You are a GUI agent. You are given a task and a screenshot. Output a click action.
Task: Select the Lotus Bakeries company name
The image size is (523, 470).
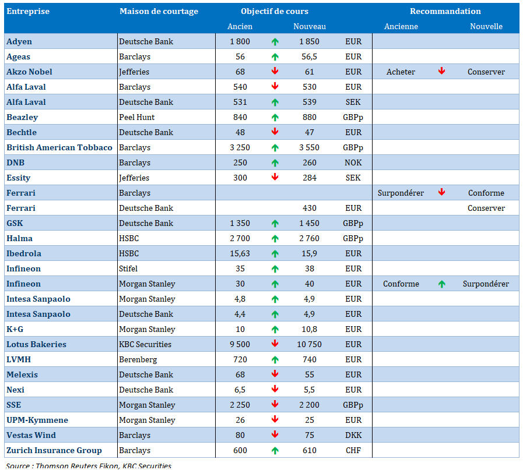tap(36, 344)
